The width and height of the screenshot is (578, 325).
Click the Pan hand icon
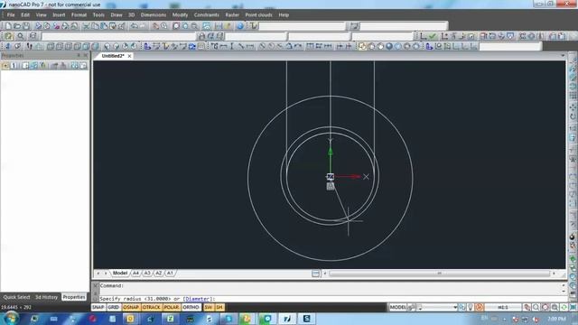(x=155, y=26)
